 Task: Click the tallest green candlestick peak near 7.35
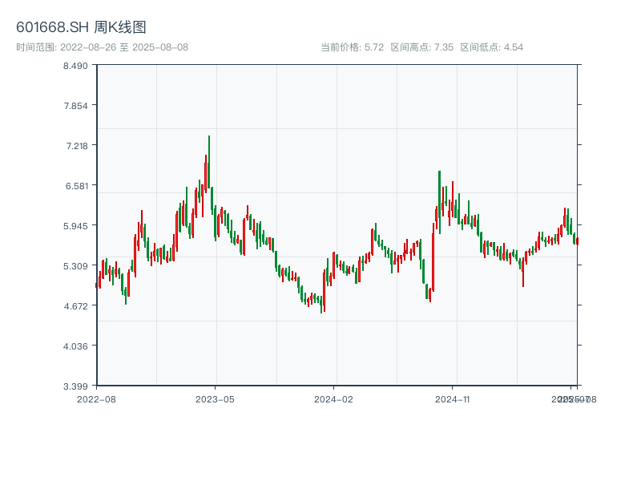[x=209, y=162]
